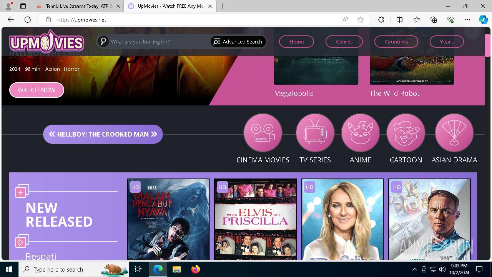Open the Countries menu

tap(396, 42)
